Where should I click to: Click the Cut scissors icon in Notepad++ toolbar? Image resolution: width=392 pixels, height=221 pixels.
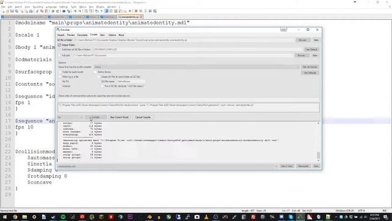(37, 11)
